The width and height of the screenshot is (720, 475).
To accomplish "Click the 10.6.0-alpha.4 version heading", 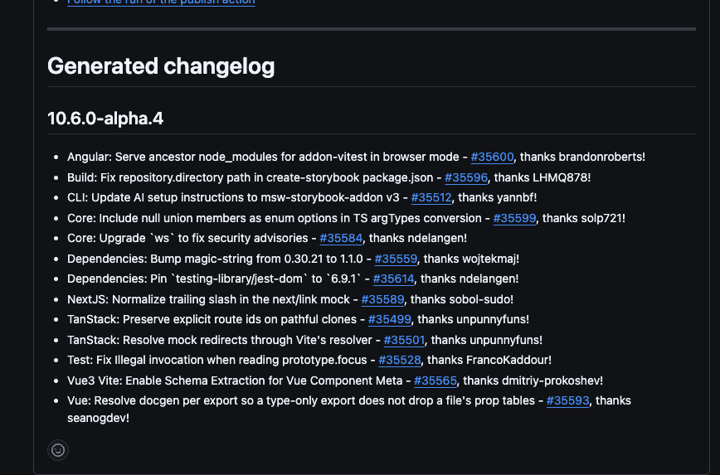I will coord(105,119).
